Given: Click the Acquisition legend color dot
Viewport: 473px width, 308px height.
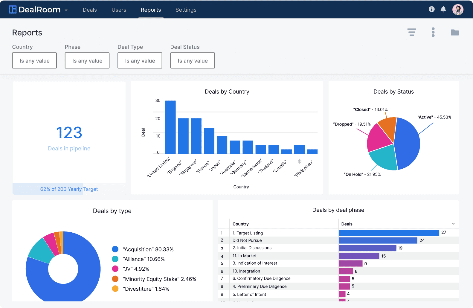Looking at the screenshot, I should point(115,249).
